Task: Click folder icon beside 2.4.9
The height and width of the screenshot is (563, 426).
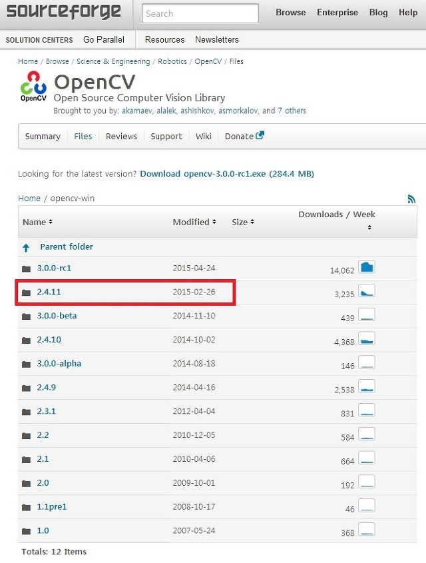Action: [x=26, y=388]
